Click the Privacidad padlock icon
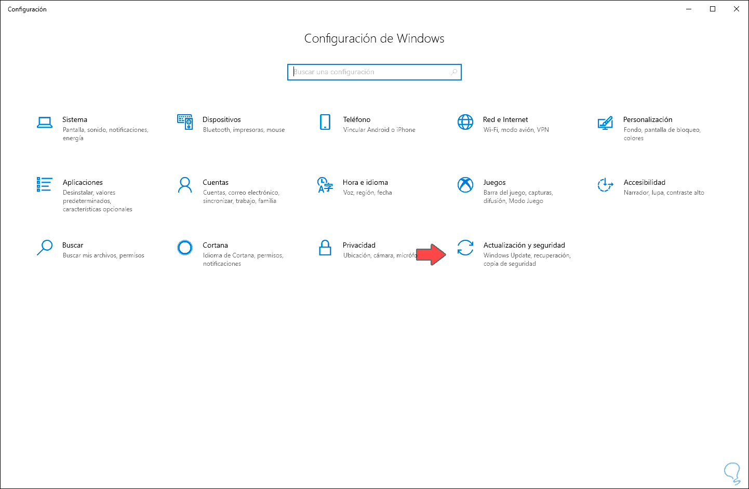The image size is (749, 489). click(325, 248)
